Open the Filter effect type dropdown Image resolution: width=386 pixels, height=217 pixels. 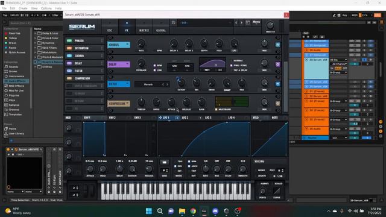(119, 84)
